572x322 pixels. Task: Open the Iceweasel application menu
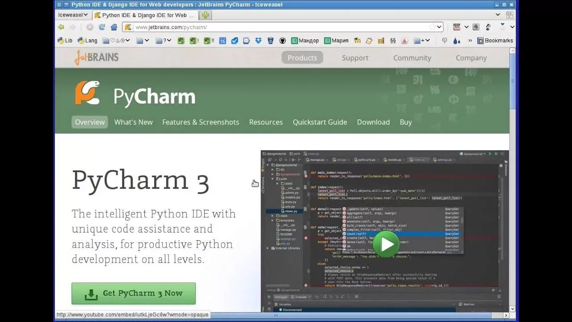tap(73, 15)
